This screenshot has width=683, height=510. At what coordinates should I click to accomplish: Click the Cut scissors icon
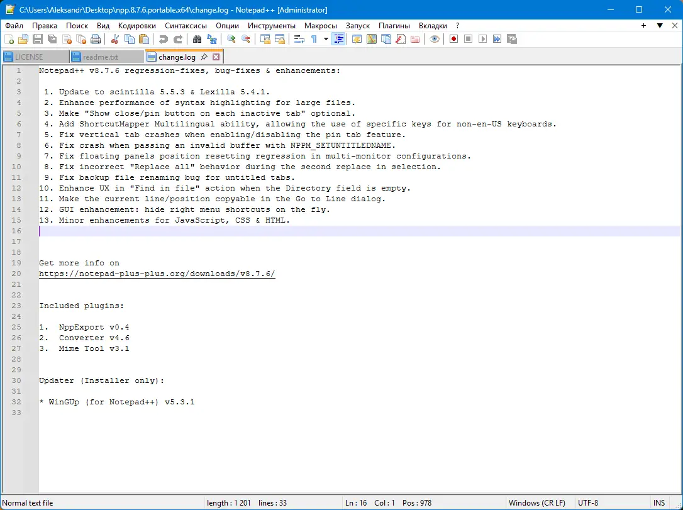(115, 39)
